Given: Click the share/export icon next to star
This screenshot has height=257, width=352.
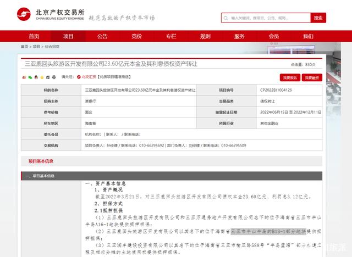Looking at the screenshot, I should pos(48,77).
